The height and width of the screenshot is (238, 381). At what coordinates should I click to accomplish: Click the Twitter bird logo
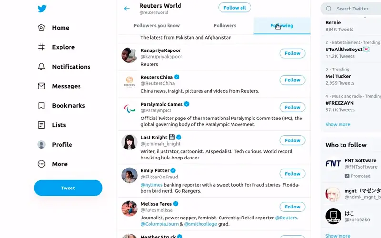click(42, 9)
